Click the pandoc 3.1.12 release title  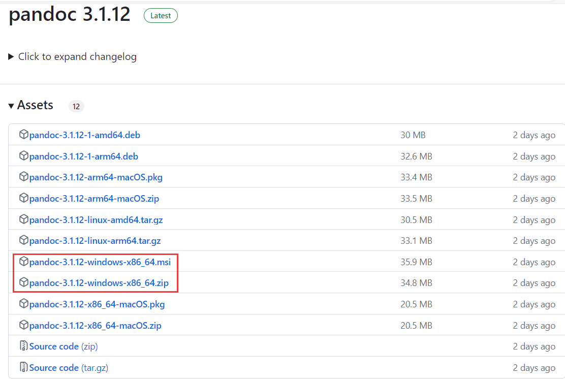70,14
